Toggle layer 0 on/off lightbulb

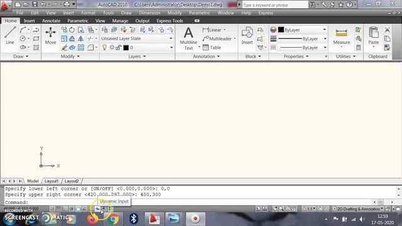pos(104,48)
